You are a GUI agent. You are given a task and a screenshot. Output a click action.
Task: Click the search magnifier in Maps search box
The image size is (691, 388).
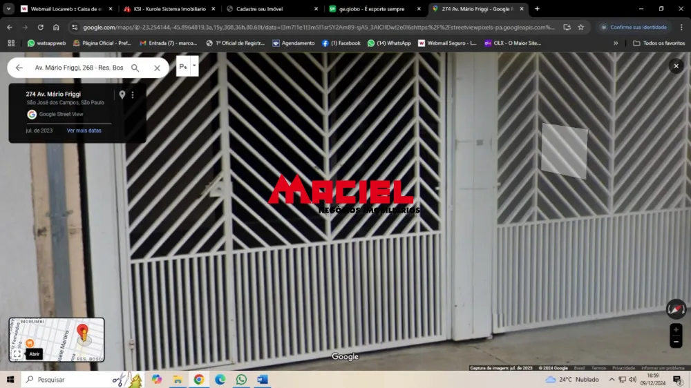point(135,68)
